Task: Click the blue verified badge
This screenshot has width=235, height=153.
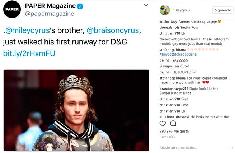Action: 80,6
